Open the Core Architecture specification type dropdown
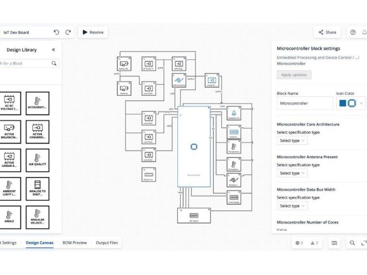This screenshot has height=275, width=367. 292,141
